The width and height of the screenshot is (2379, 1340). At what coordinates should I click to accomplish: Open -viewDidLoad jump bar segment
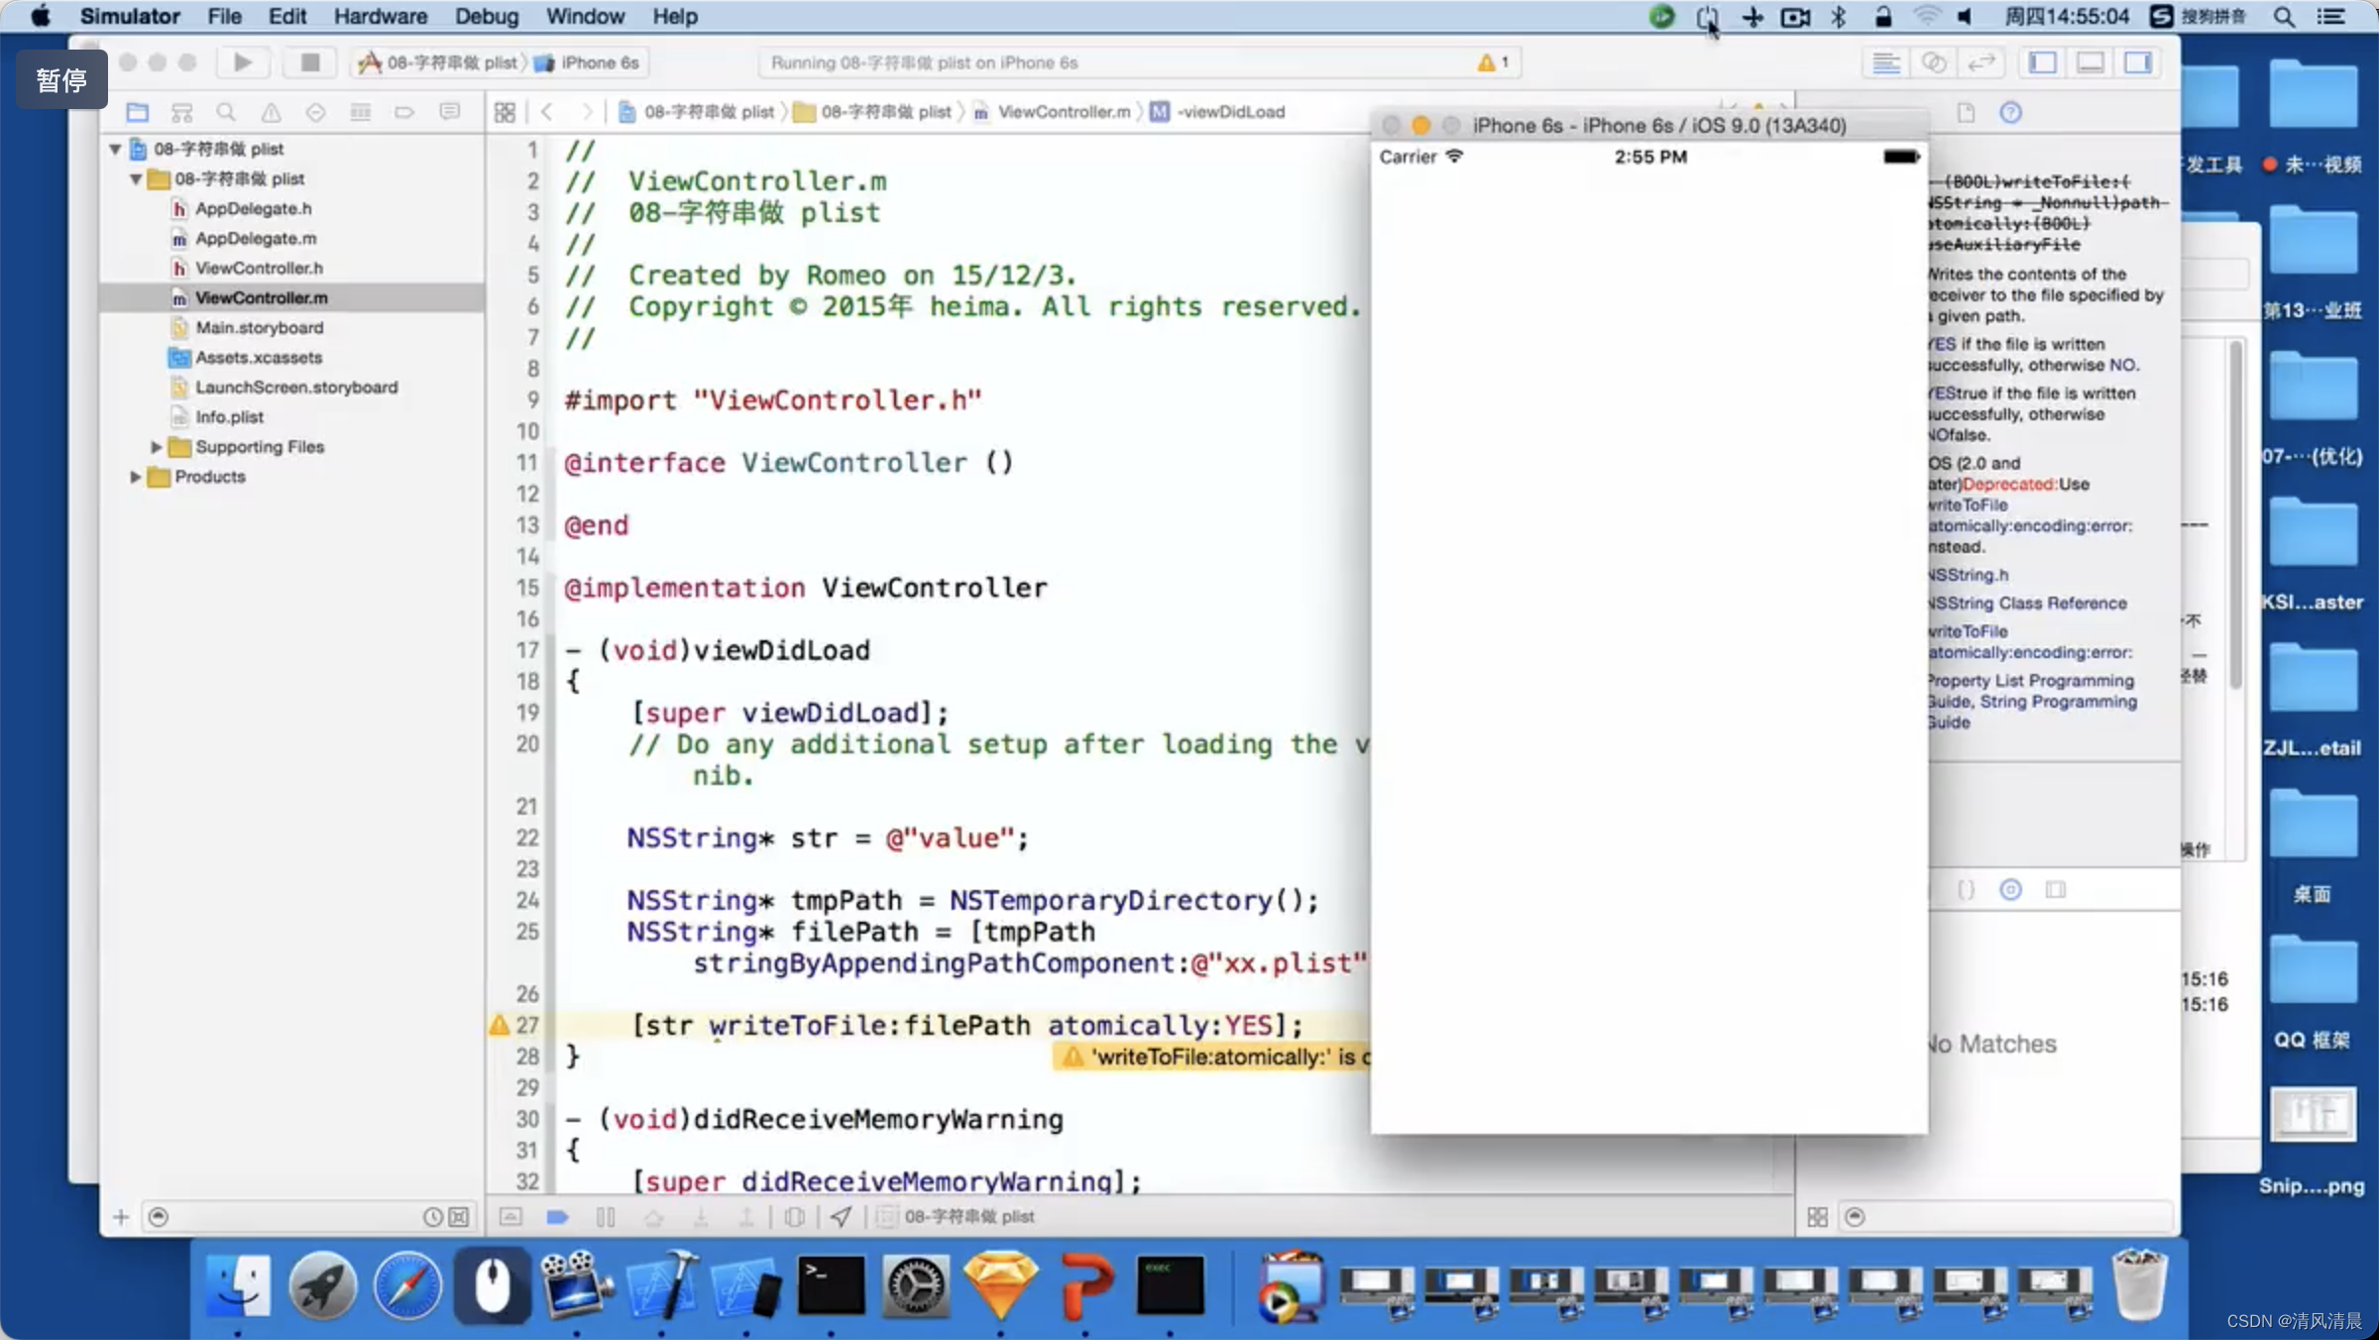[1218, 112]
